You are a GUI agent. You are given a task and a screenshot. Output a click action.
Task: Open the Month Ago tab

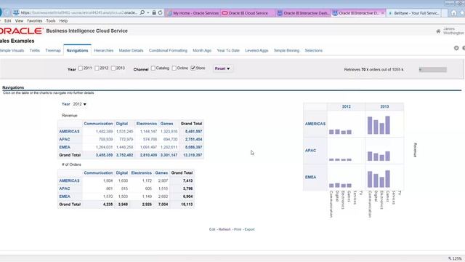pos(202,50)
